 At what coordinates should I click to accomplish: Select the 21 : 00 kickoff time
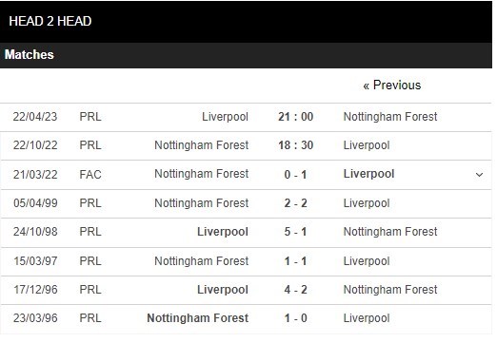coord(295,117)
